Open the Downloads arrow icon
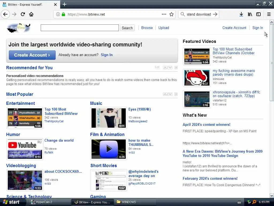274x206 pixels. pos(241,14)
